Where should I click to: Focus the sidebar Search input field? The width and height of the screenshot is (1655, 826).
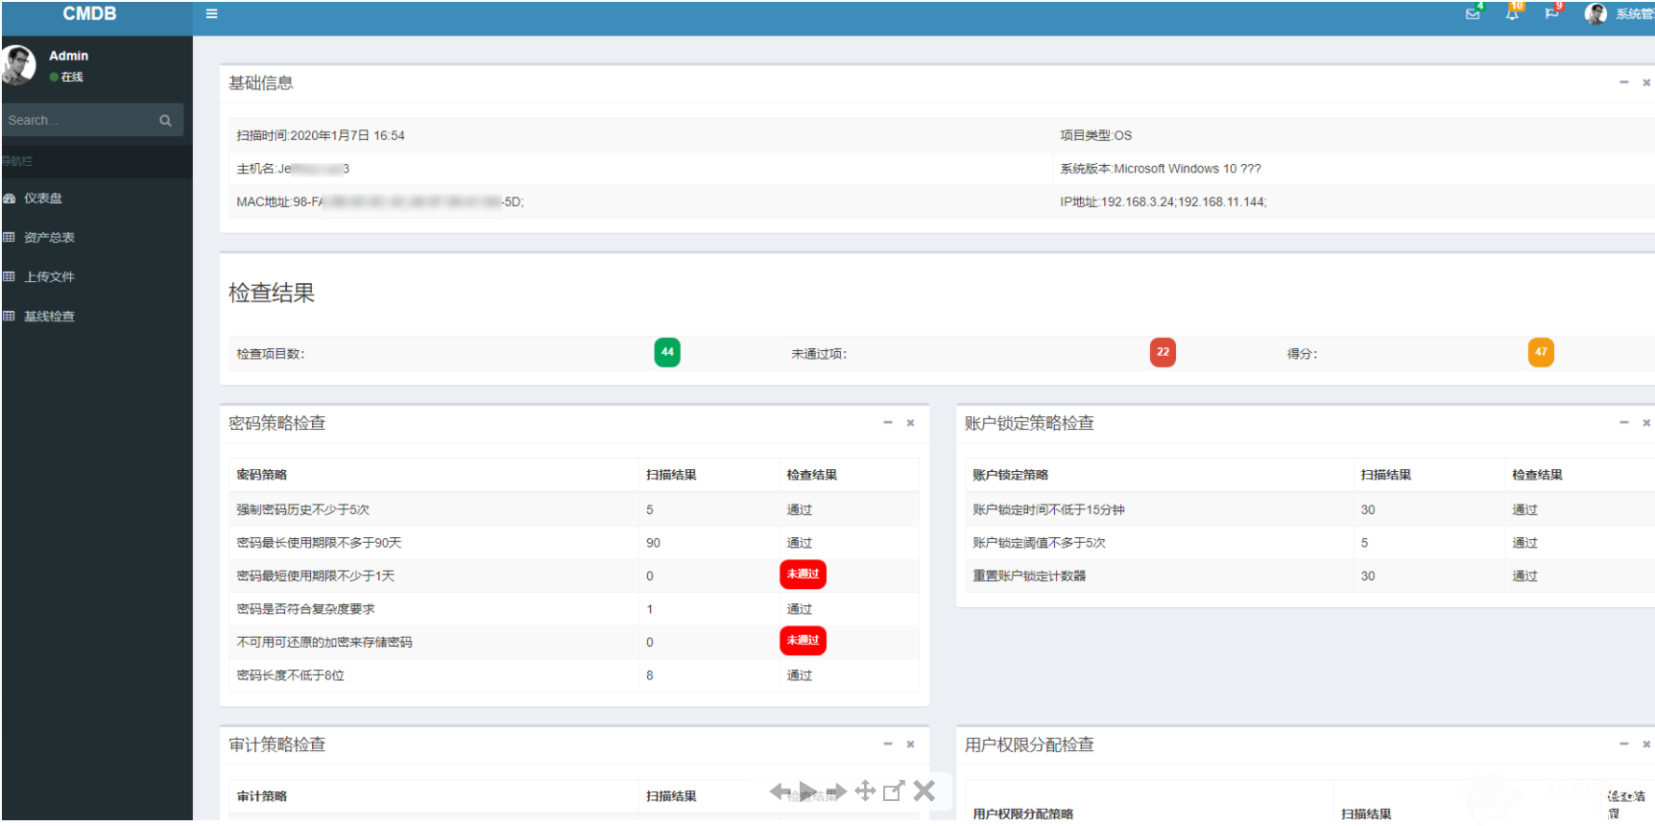coord(77,121)
